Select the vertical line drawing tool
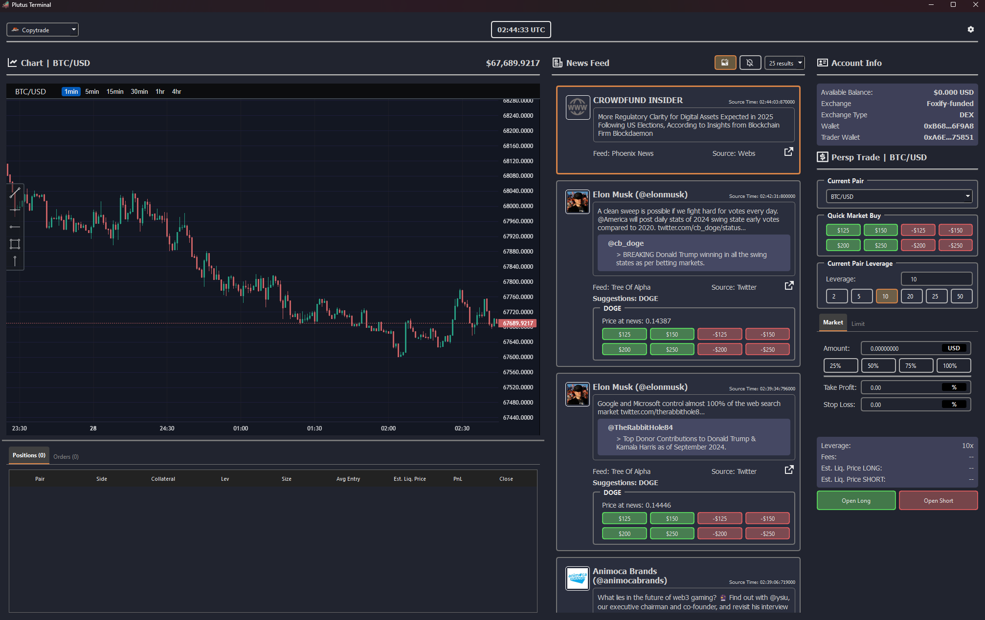The height and width of the screenshot is (620, 985). pos(15,261)
